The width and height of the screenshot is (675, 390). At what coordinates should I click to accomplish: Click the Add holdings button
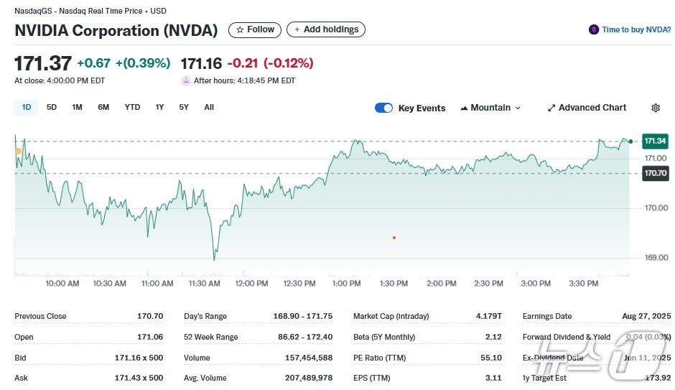coord(326,29)
